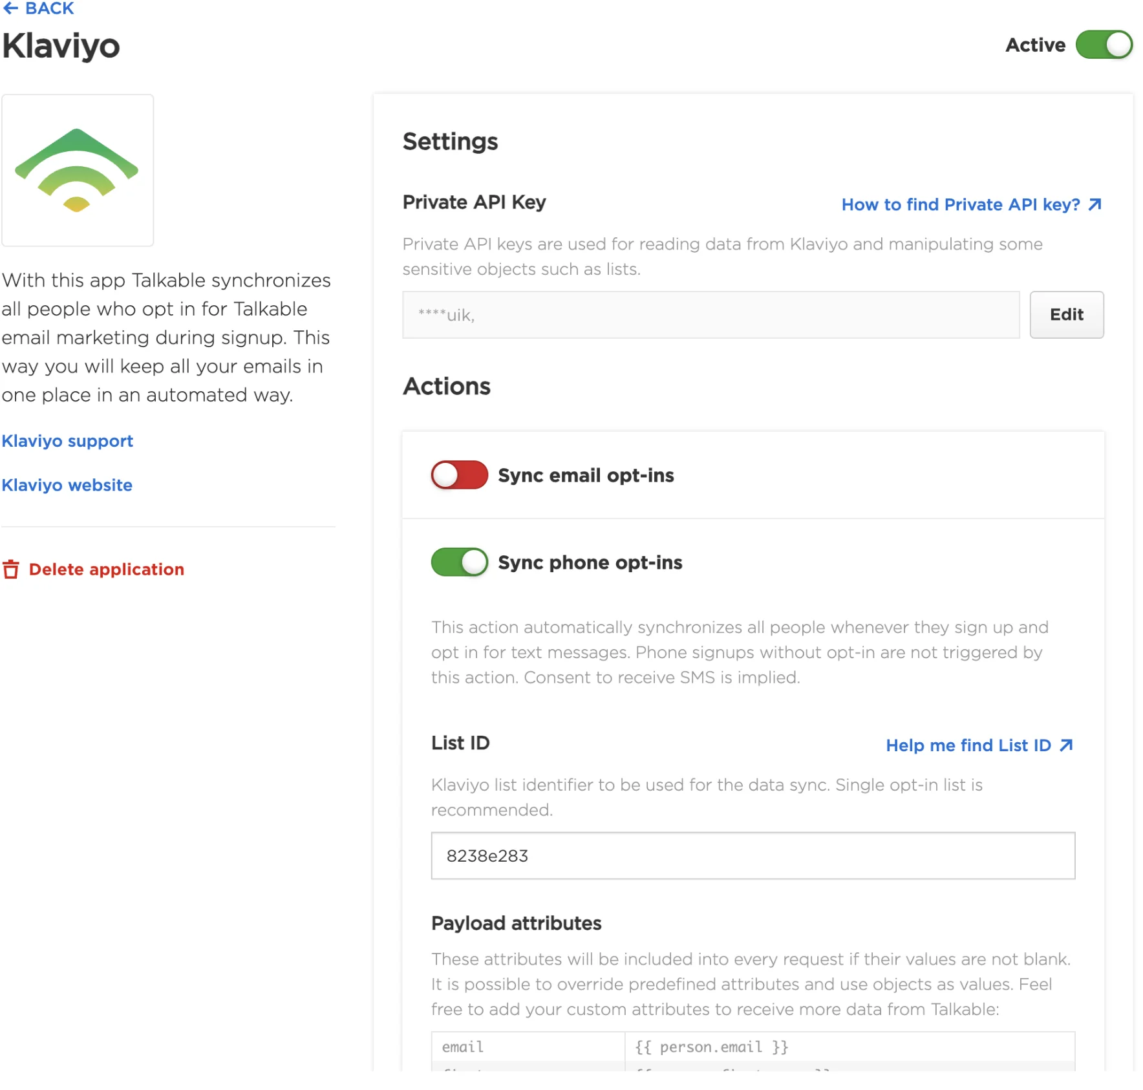Click the Edit button for API key
This screenshot has height=1090, width=1143.
1066,315
